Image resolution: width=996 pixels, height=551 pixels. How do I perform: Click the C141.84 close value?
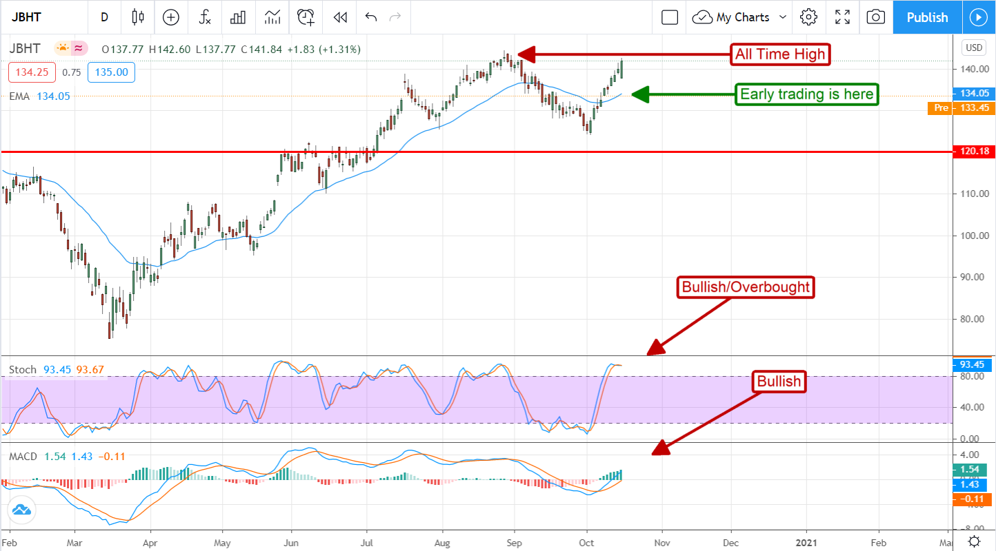(264, 49)
